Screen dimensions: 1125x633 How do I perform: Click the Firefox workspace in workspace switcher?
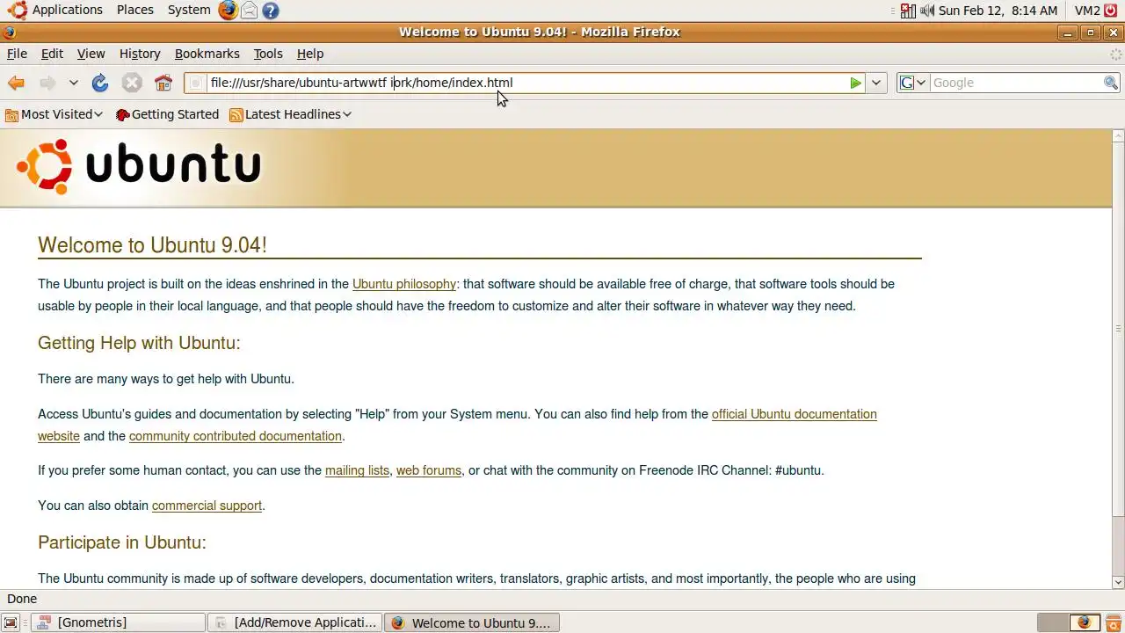[x=1084, y=622]
